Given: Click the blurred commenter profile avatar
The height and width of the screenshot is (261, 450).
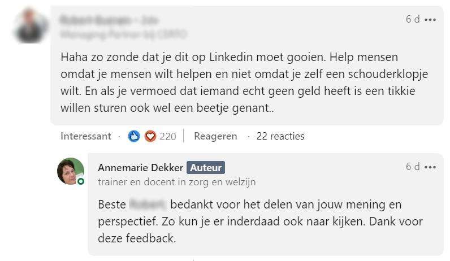Looking at the screenshot, I should pos(29,26).
